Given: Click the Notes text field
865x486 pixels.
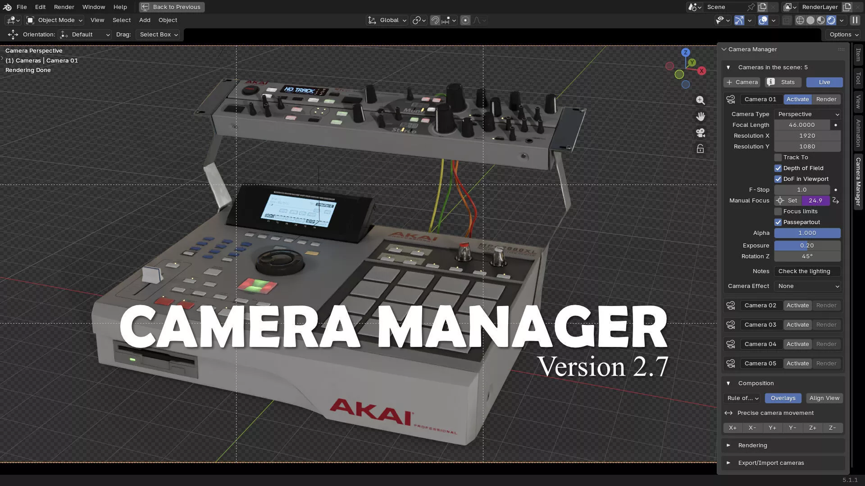Looking at the screenshot, I should (807, 271).
